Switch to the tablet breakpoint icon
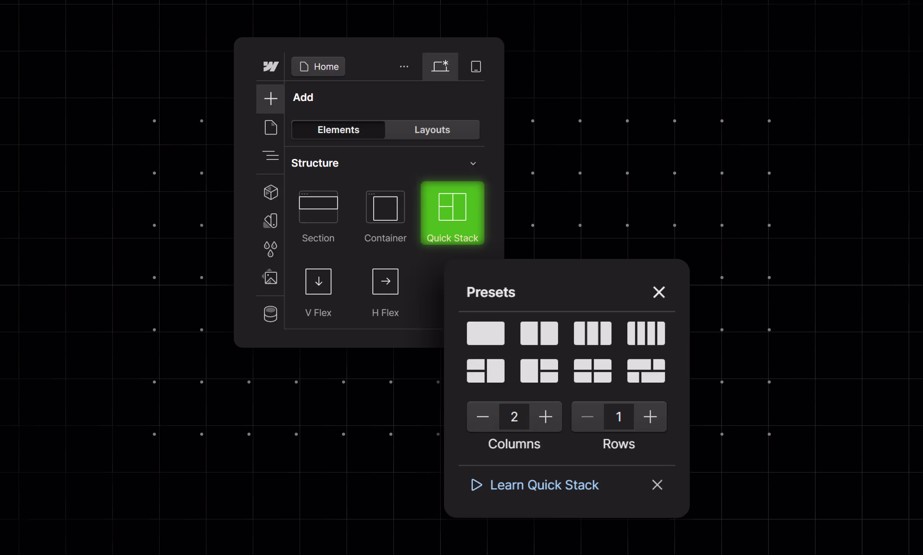The height and width of the screenshot is (555, 923). [476, 67]
